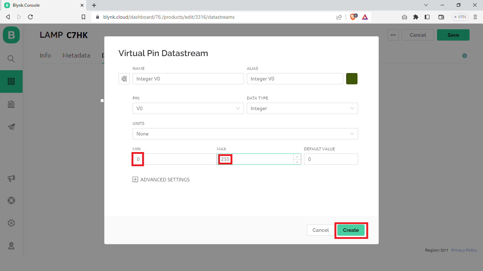The height and width of the screenshot is (271, 483).
Task: Click the paper plane icon in sidebar
Action: (x=11, y=127)
